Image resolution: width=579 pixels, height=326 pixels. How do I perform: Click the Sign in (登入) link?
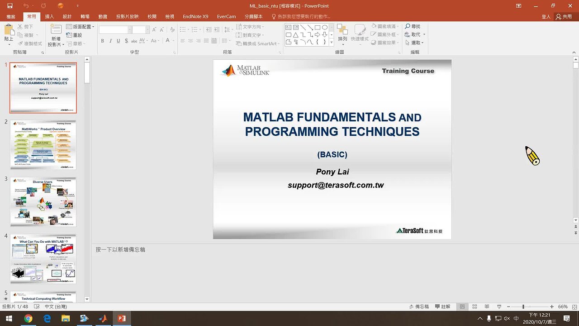(546, 16)
